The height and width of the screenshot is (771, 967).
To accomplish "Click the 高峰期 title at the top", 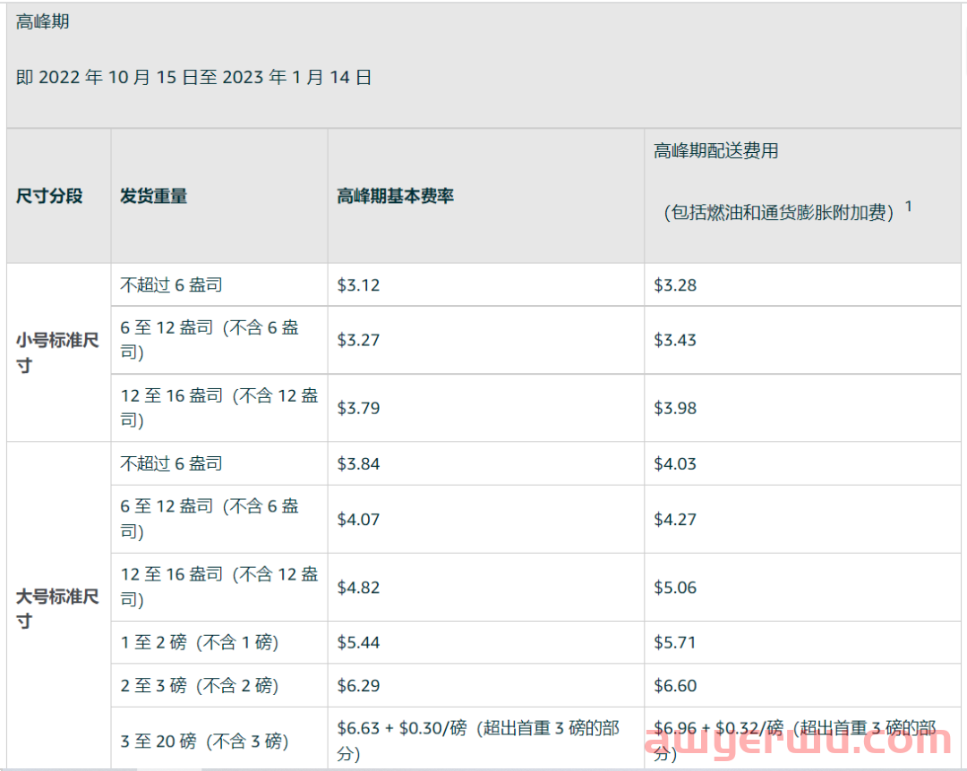I will 43,22.
